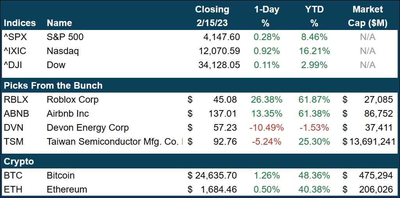400x198 pixels.
Task: Click the Crypto section header
Action: coord(19,161)
